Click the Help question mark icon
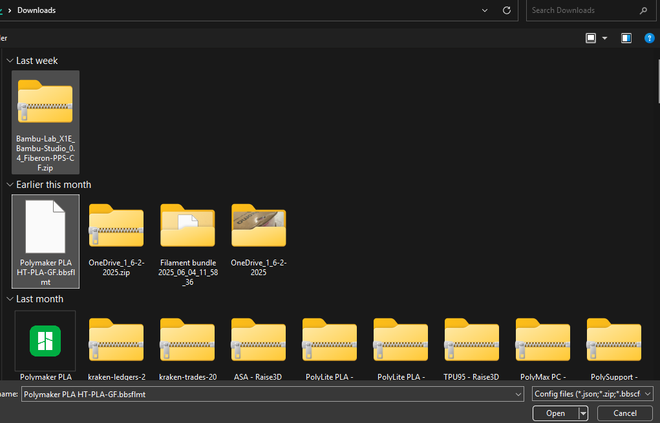The width and height of the screenshot is (660, 423). 650,38
